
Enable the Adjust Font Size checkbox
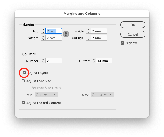coord(23,81)
